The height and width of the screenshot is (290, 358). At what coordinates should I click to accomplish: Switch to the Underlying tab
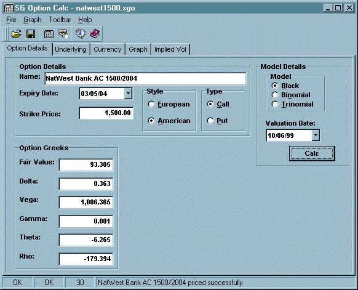point(71,49)
